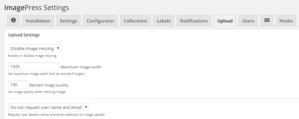Click the arrow on the user details dropdown

(86, 107)
